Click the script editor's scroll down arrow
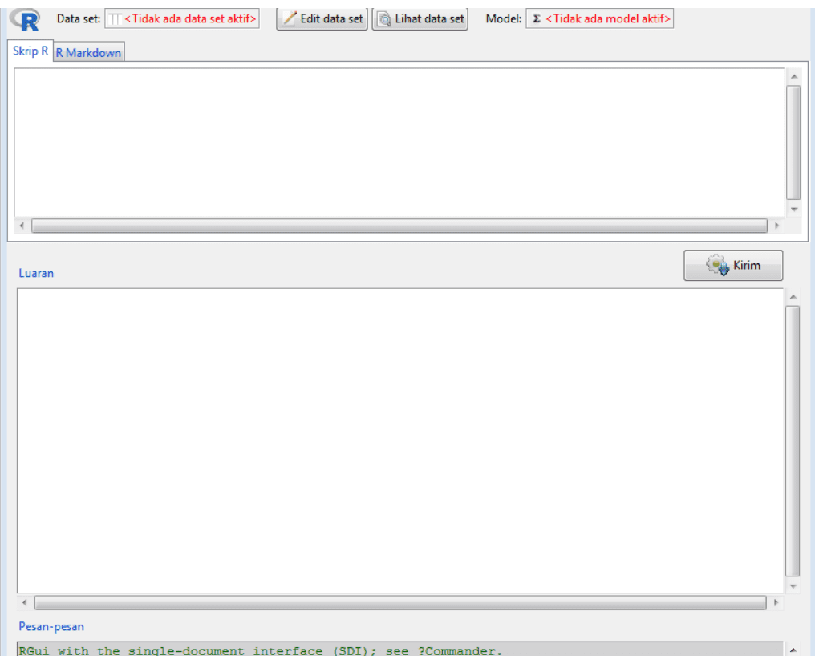The width and height of the screenshot is (815, 660). (x=794, y=209)
